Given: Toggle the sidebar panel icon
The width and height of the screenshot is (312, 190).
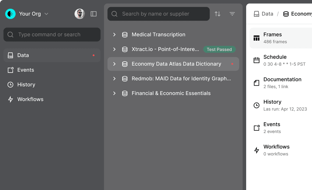Looking at the screenshot, I should coord(94,14).
